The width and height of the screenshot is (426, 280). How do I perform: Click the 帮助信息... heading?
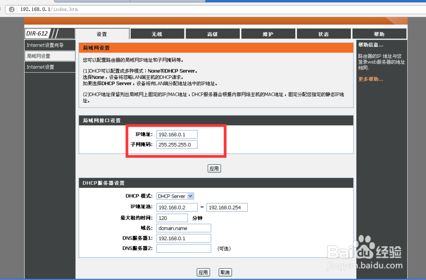tap(371, 45)
